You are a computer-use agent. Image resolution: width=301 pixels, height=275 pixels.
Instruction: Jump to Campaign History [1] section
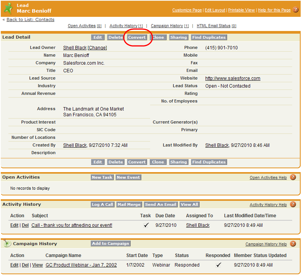[x=170, y=26]
